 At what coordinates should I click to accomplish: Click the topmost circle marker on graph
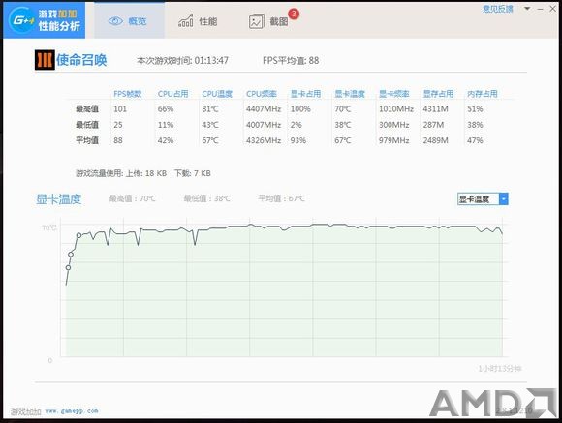[x=78, y=235]
